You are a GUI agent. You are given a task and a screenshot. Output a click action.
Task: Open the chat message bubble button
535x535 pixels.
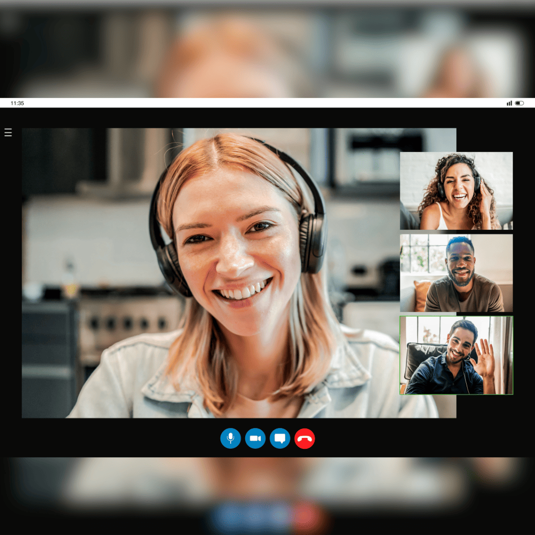(x=280, y=438)
